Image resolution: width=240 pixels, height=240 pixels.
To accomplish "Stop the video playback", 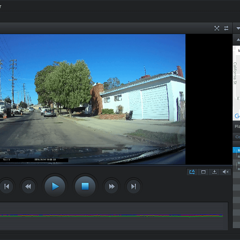I will pos(85,186).
